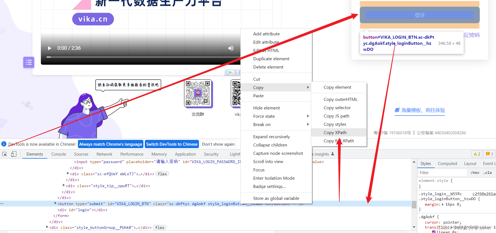Open the Application tab

pos(185,154)
